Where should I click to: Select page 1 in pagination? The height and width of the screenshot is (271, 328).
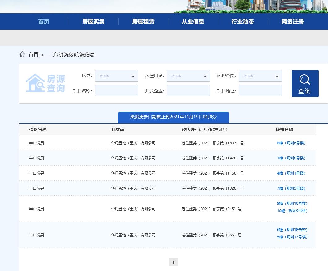(173, 262)
